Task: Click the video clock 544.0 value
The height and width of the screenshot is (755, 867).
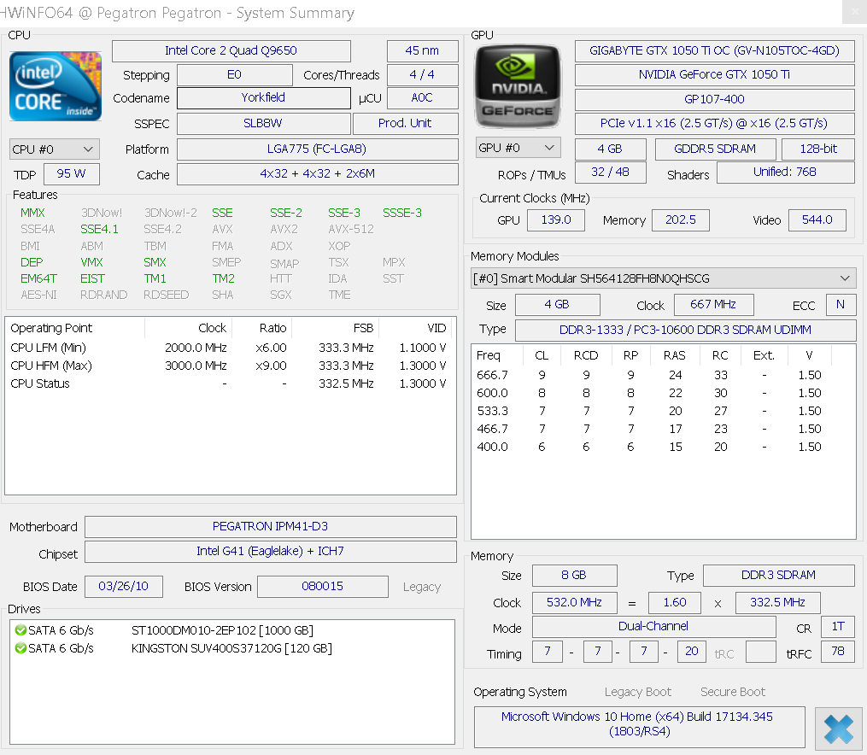Action: pos(817,220)
